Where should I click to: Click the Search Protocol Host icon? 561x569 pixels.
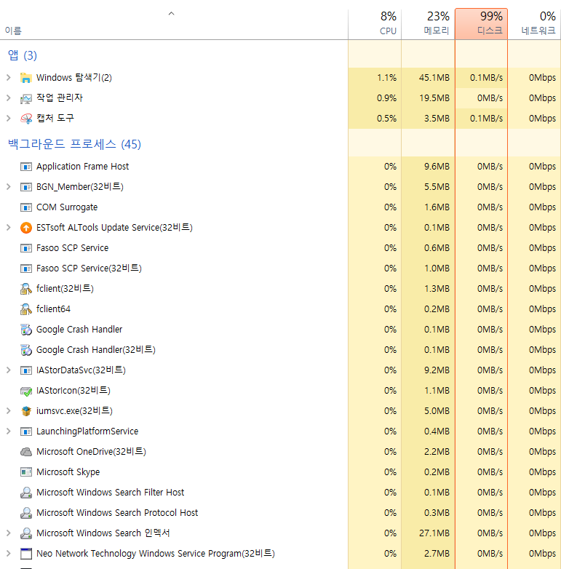coord(25,513)
